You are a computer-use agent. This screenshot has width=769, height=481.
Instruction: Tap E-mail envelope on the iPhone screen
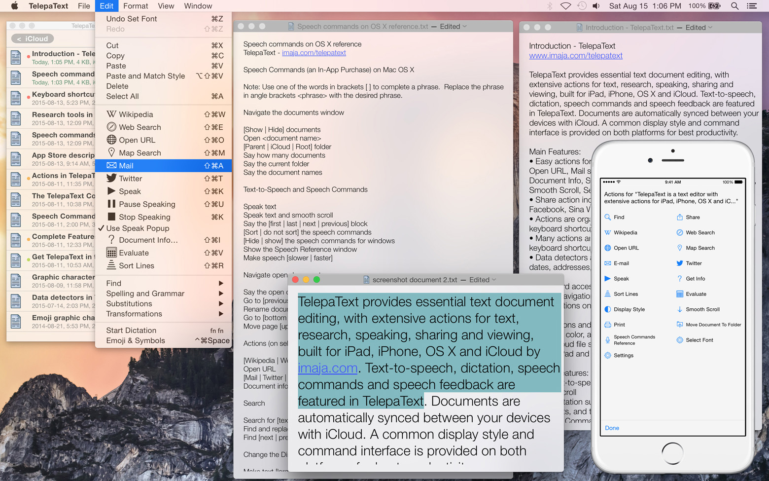pyautogui.click(x=608, y=263)
